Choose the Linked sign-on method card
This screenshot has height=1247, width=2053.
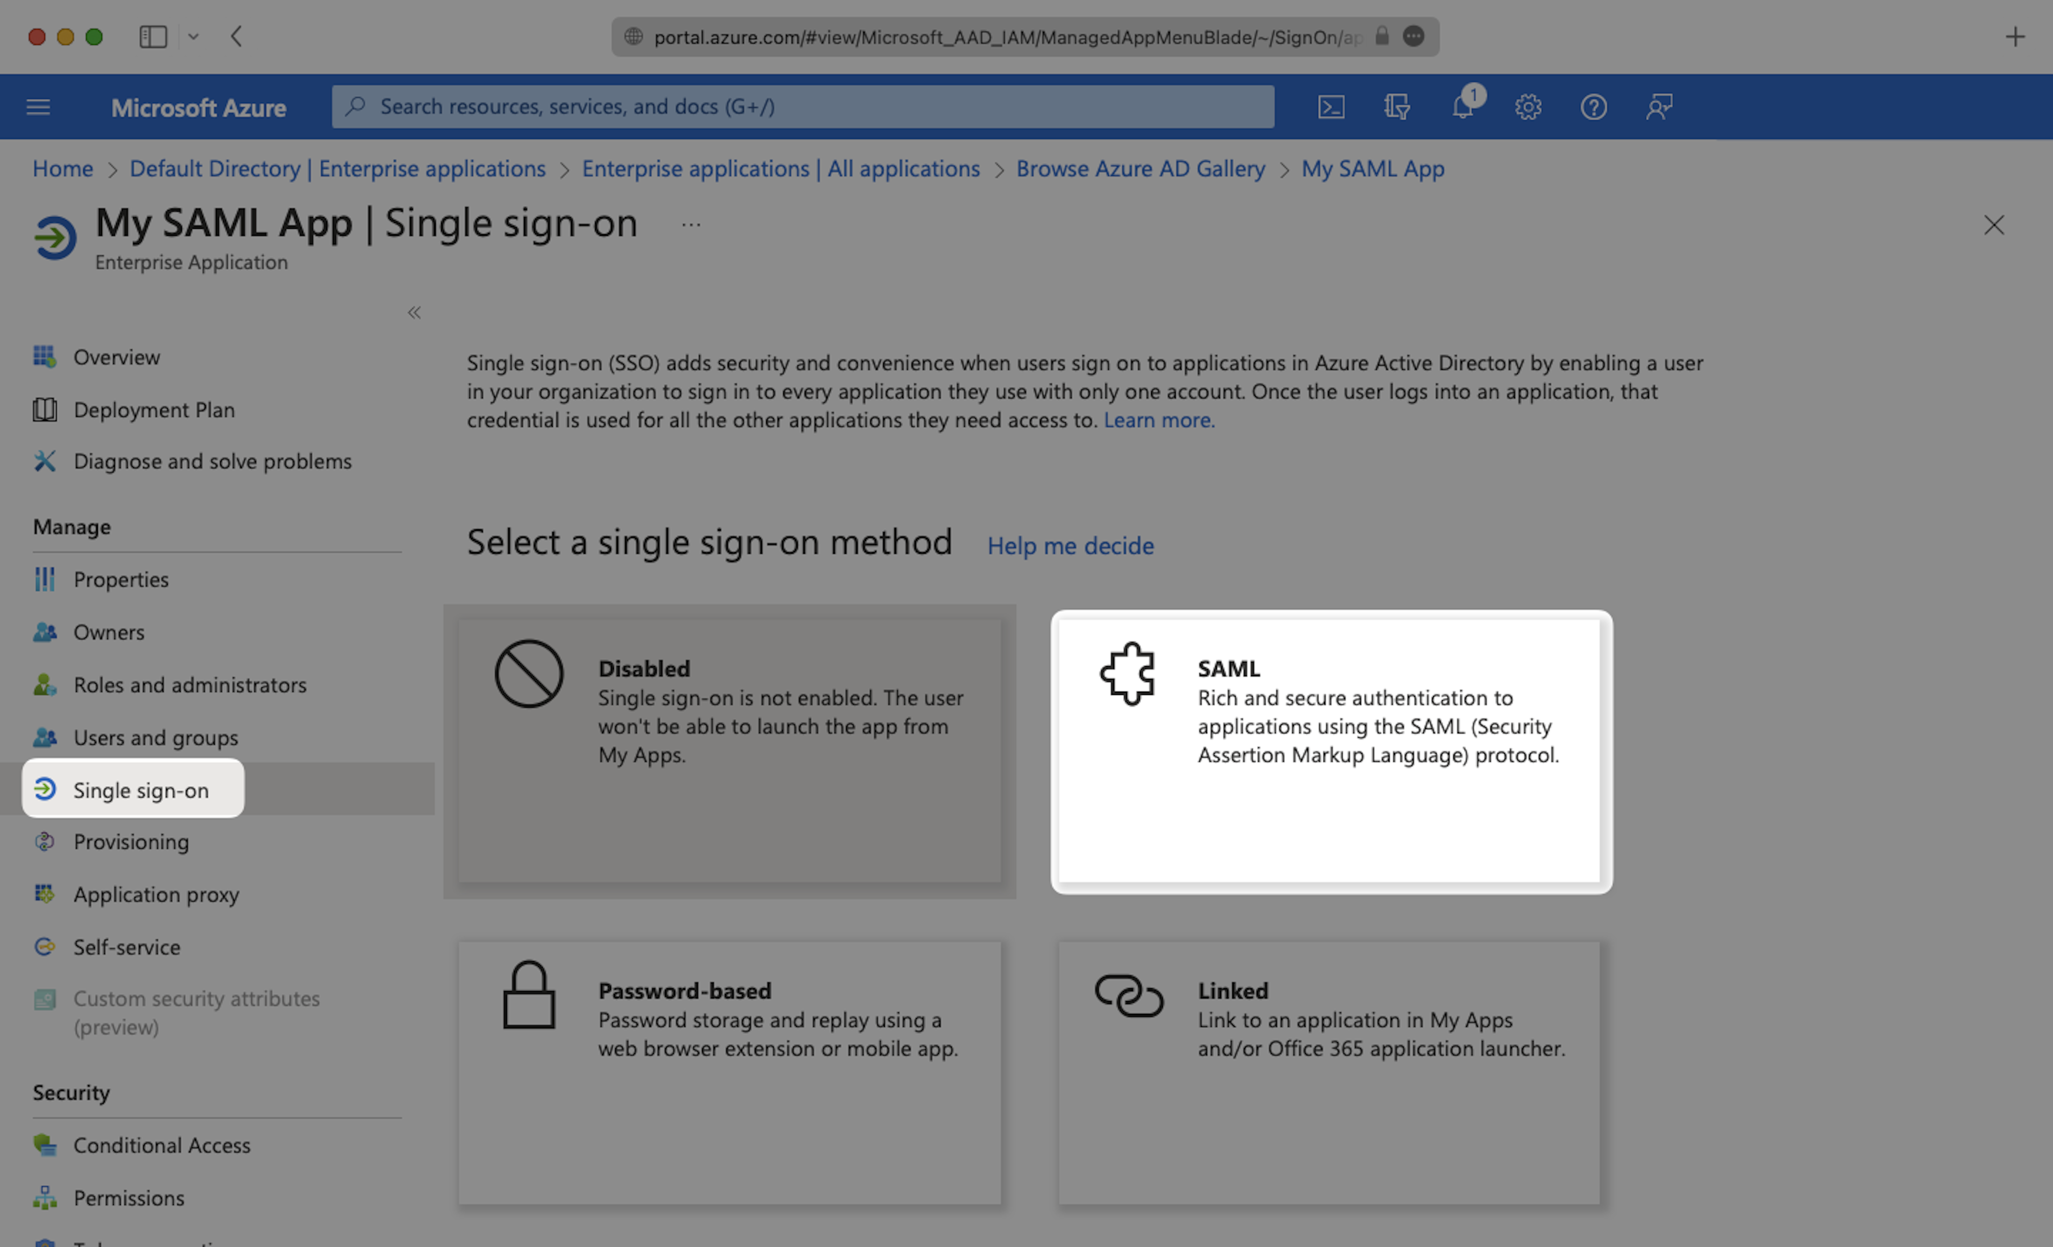[1329, 1072]
